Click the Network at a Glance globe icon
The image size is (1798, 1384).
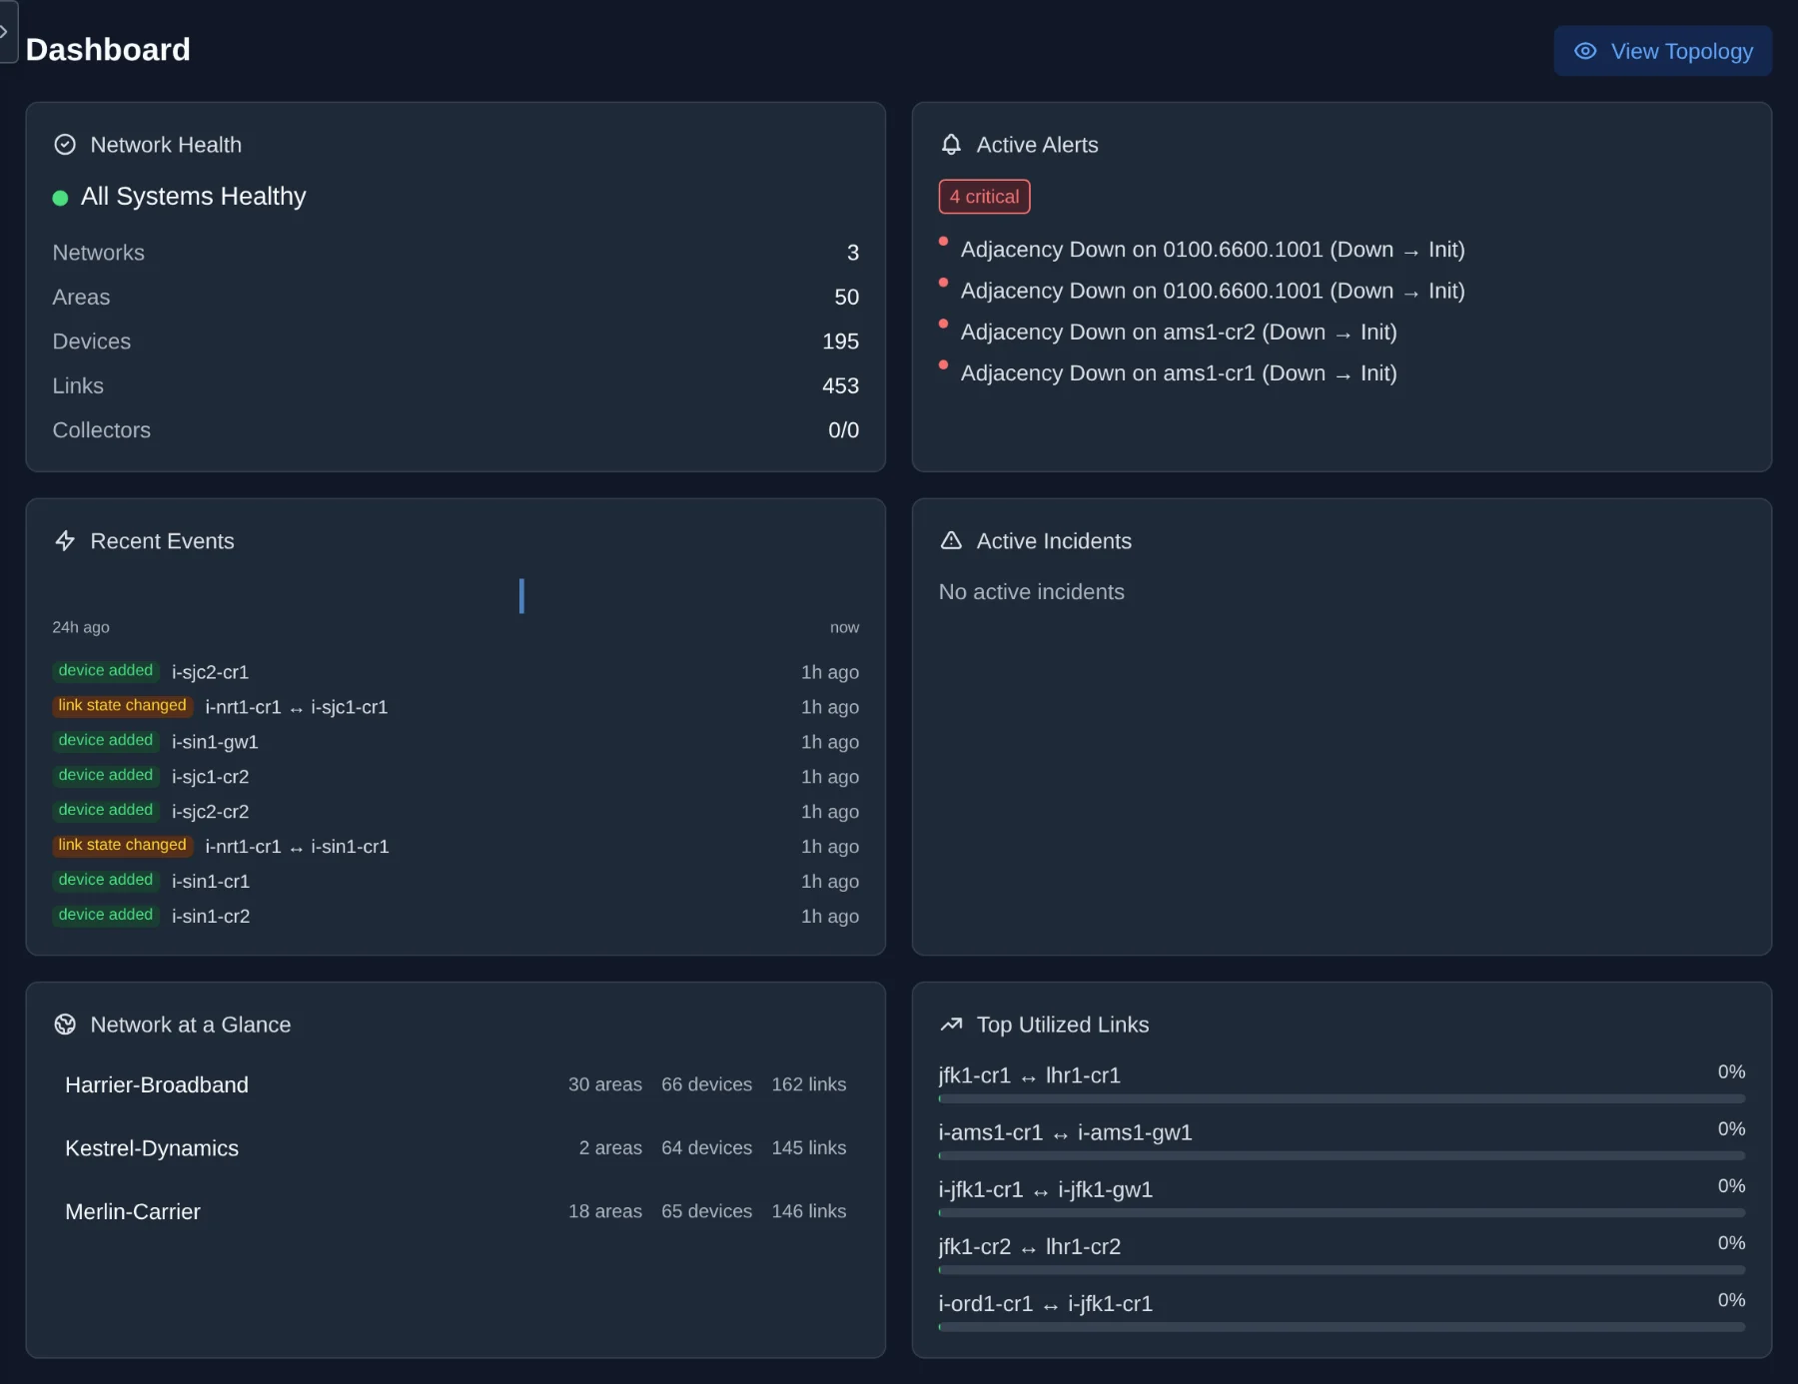[x=65, y=1025]
